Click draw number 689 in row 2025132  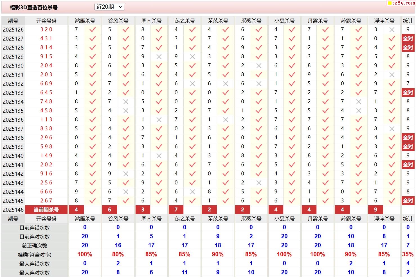pyautogui.click(x=46, y=84)
